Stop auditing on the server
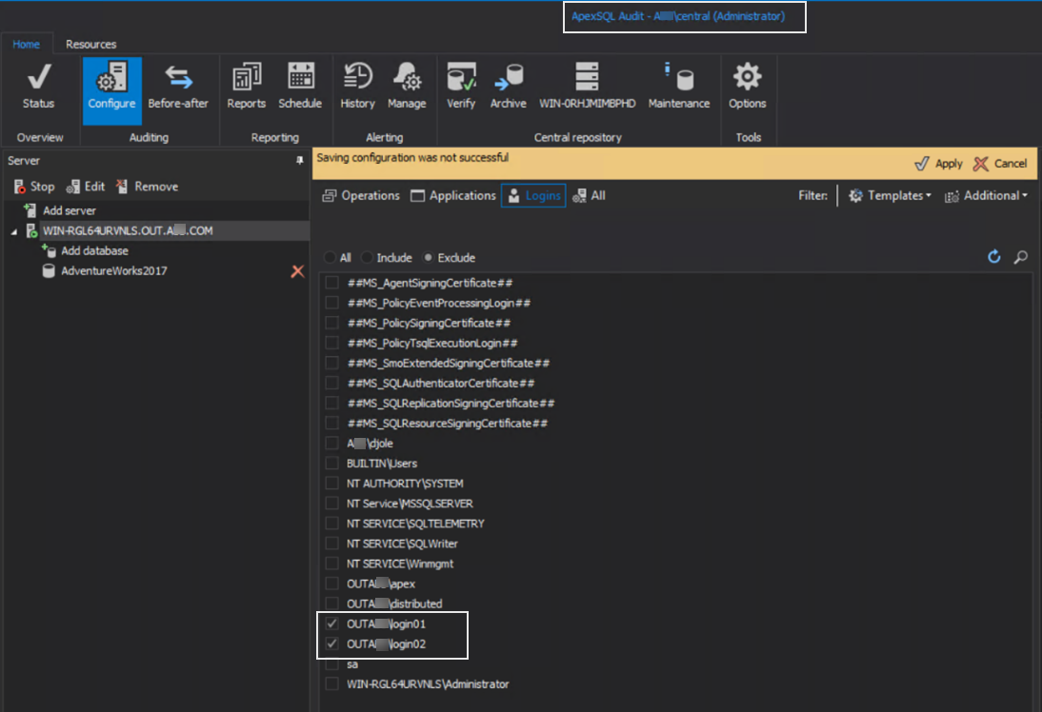Viewport: 1042px width, 712px height. point(34,187)
